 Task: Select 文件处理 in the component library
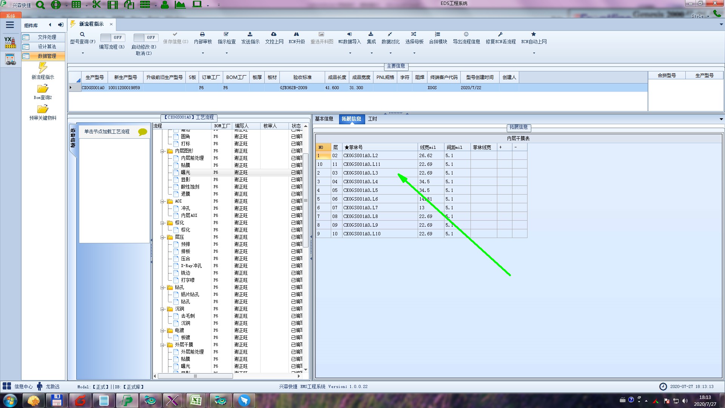point(47,37)
